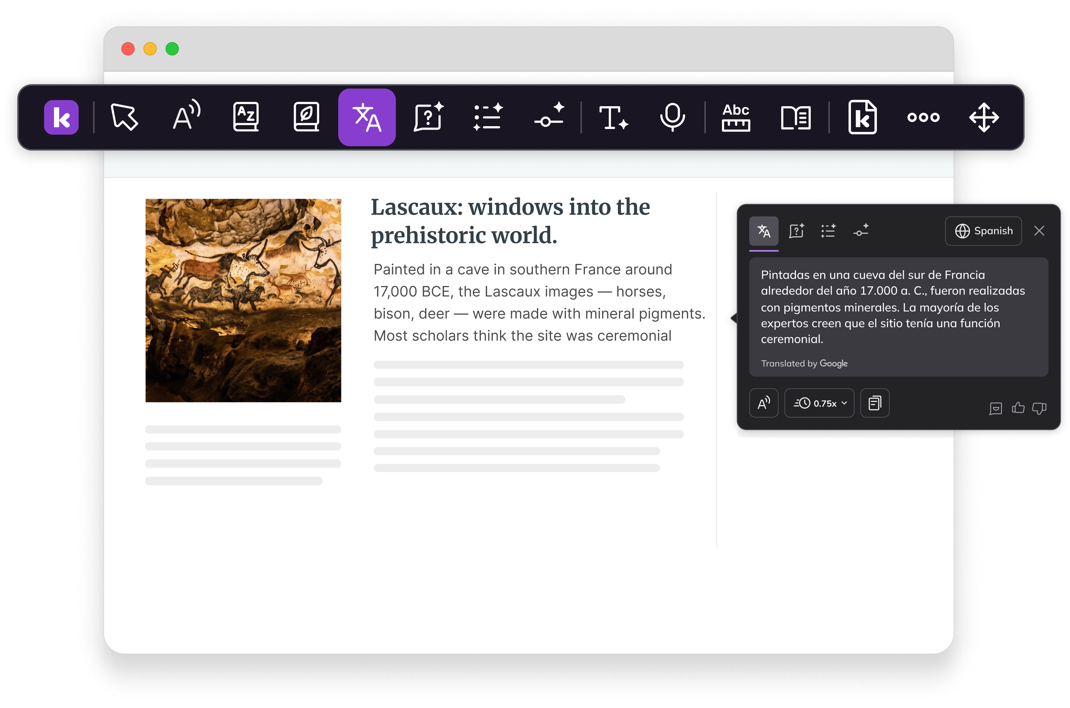This screenshot has width=1070, height=708.
Task: Click the purple Kami logo in toolbar
Action: (x=61, y=117)
